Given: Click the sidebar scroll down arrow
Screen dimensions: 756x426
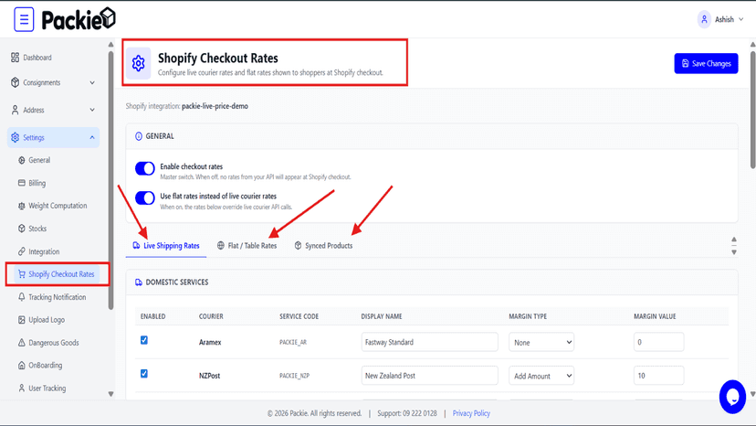Looking at the screenshot, I should point(110,394).
